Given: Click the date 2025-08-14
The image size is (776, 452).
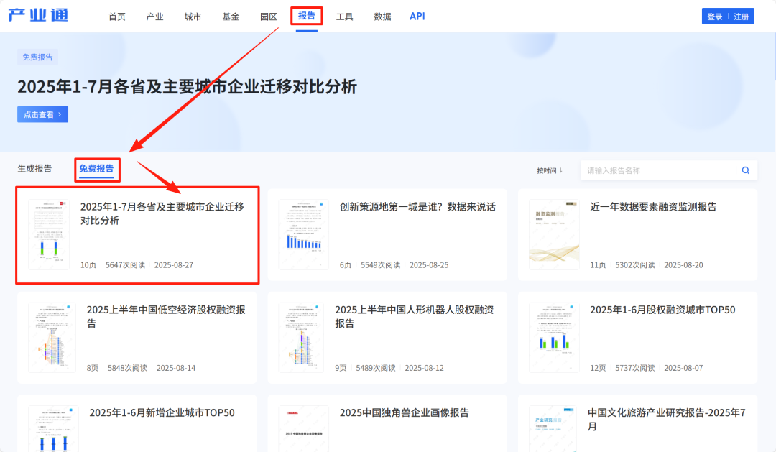Looking at the screenshot, I should point(176,368).
